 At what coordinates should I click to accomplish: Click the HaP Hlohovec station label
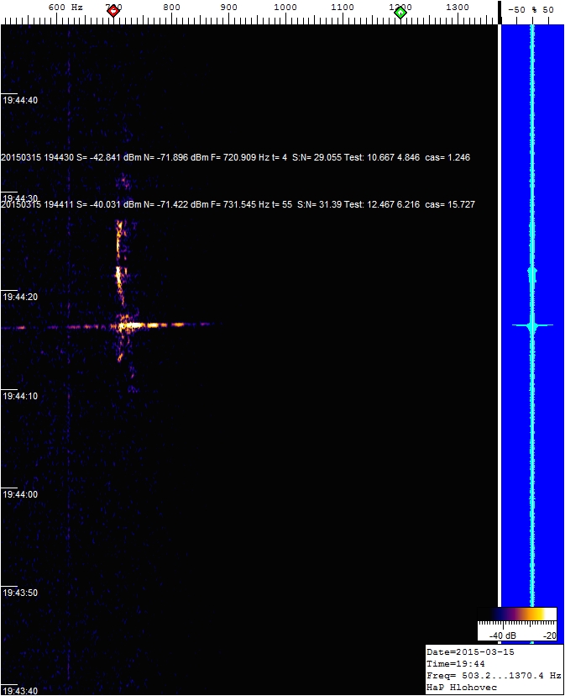click(x=462, y=688)
